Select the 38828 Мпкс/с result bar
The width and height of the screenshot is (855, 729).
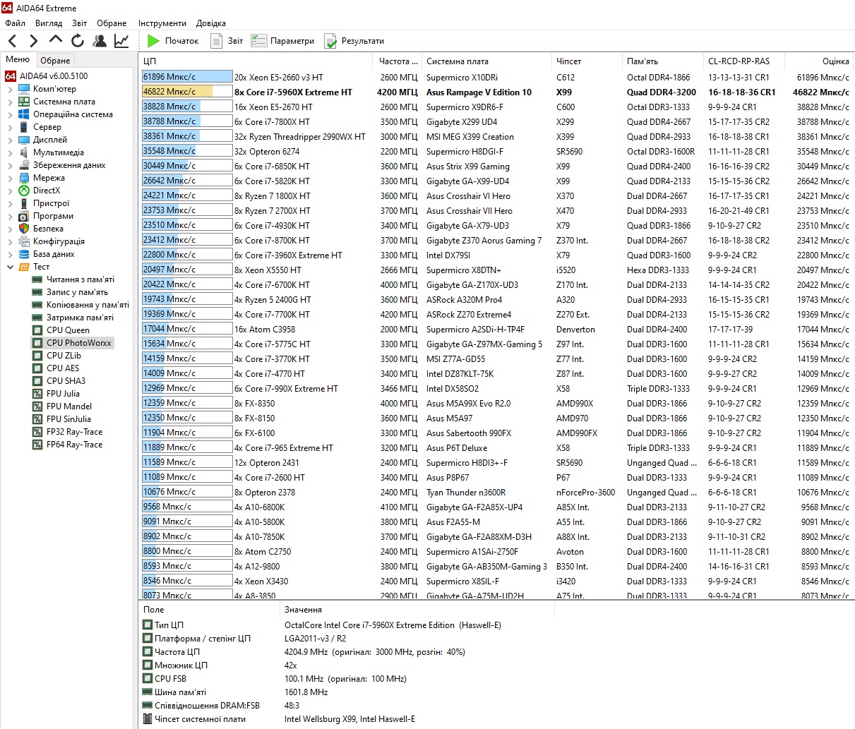point(187,107)
